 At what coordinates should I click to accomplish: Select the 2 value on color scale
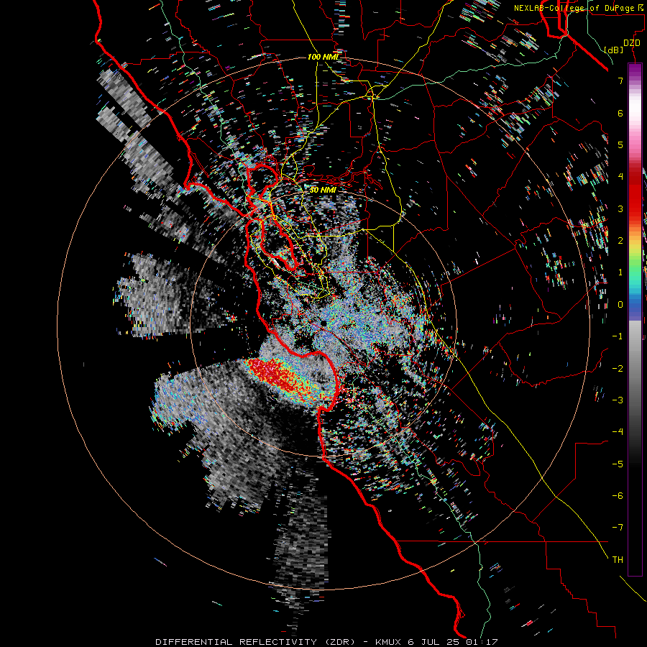[620, 241]
